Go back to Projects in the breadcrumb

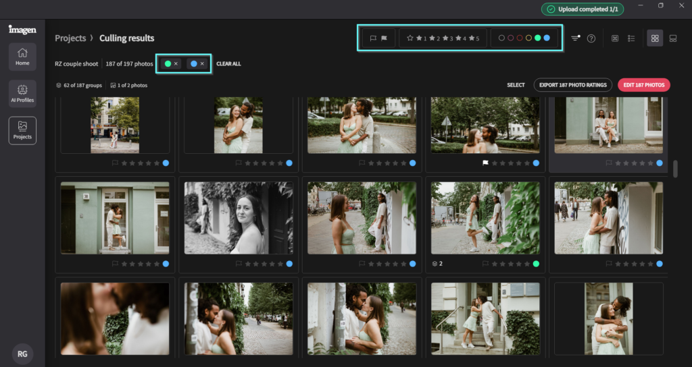(x=70, y=38)
